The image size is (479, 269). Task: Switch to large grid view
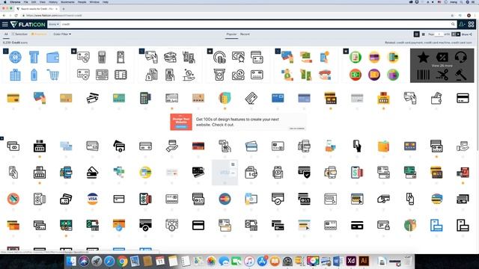tap(416, 34)
